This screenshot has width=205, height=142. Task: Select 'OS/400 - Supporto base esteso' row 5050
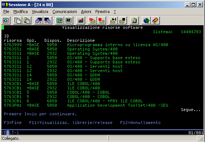coord(72,58)
